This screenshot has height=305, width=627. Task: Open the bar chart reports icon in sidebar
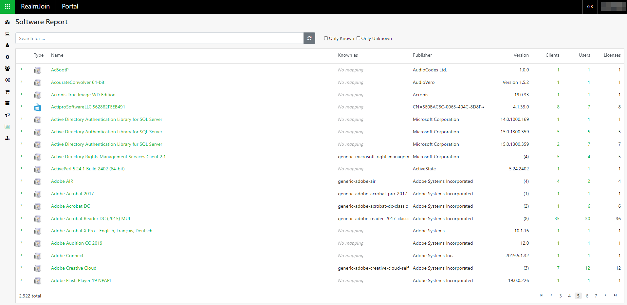coord(7,126)
